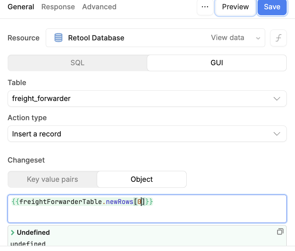Click the function fx icon button
The height and width of the screenshot is (251, 295).
(x=278, y=38)
